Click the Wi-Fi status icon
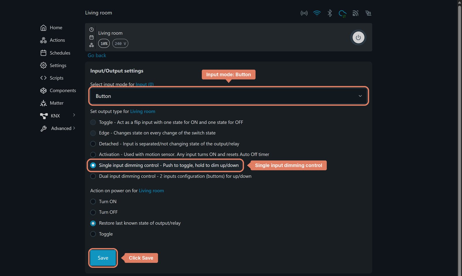The image size is (462, 276). pyautogui.click(x=317, y=13)
